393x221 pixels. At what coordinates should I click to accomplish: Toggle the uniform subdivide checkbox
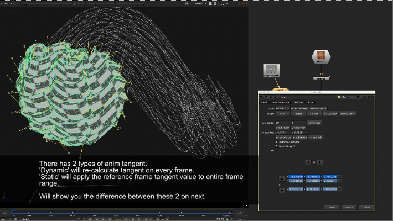277,142
